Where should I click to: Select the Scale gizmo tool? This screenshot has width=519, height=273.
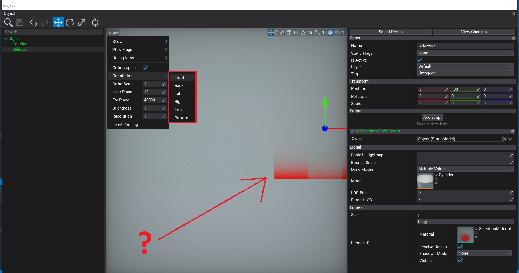[x=82, y=22]
